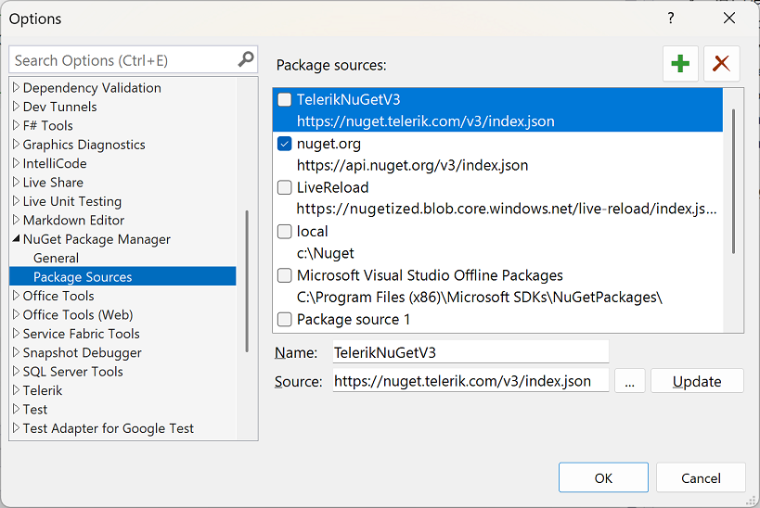Enable the TelerikNuGetV3 checkbox
Viewport: 760px width, 508px height.
point(285,99)
